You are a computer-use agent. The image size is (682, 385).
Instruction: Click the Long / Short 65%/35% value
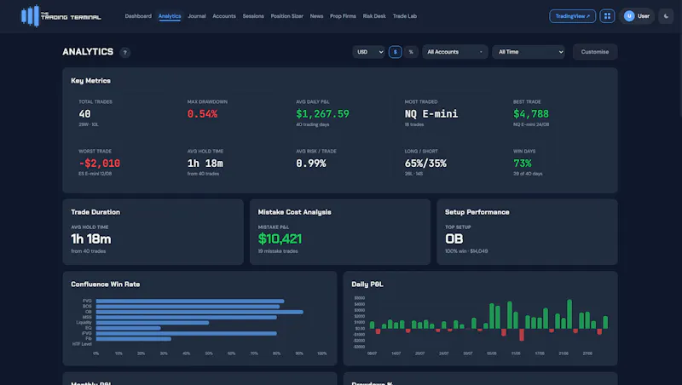425,164
